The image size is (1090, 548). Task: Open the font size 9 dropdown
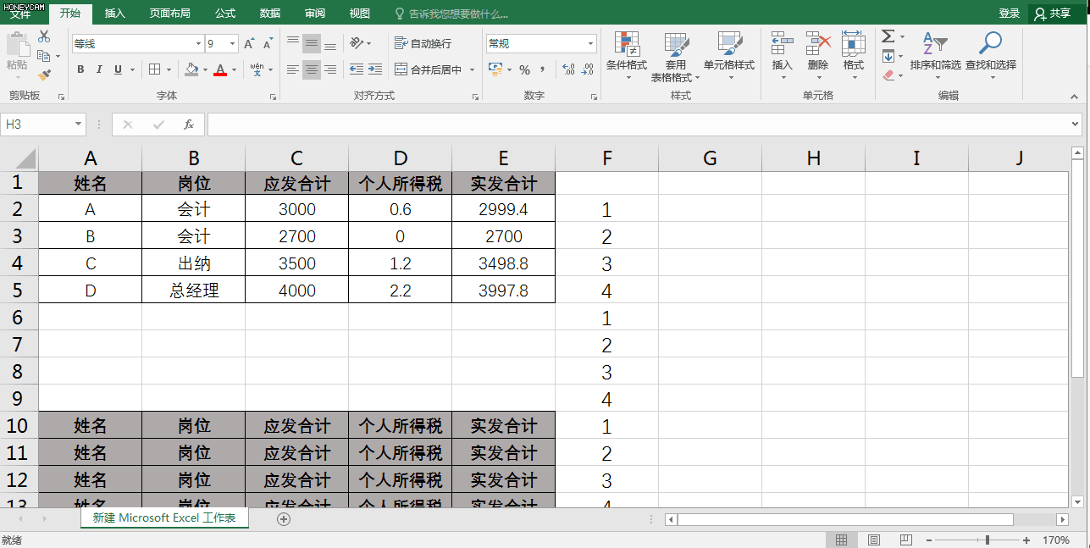pos(233,43)
